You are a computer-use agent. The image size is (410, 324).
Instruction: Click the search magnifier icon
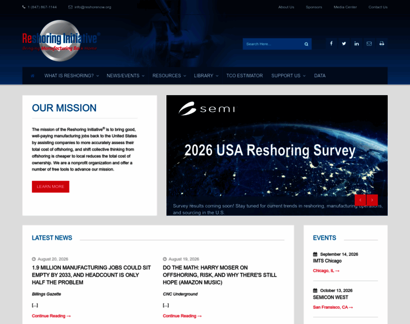click(x=306, y=44)
